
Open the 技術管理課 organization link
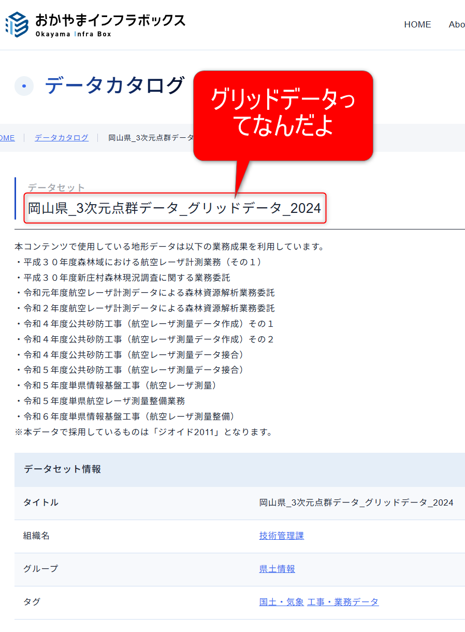click(281, 536)
